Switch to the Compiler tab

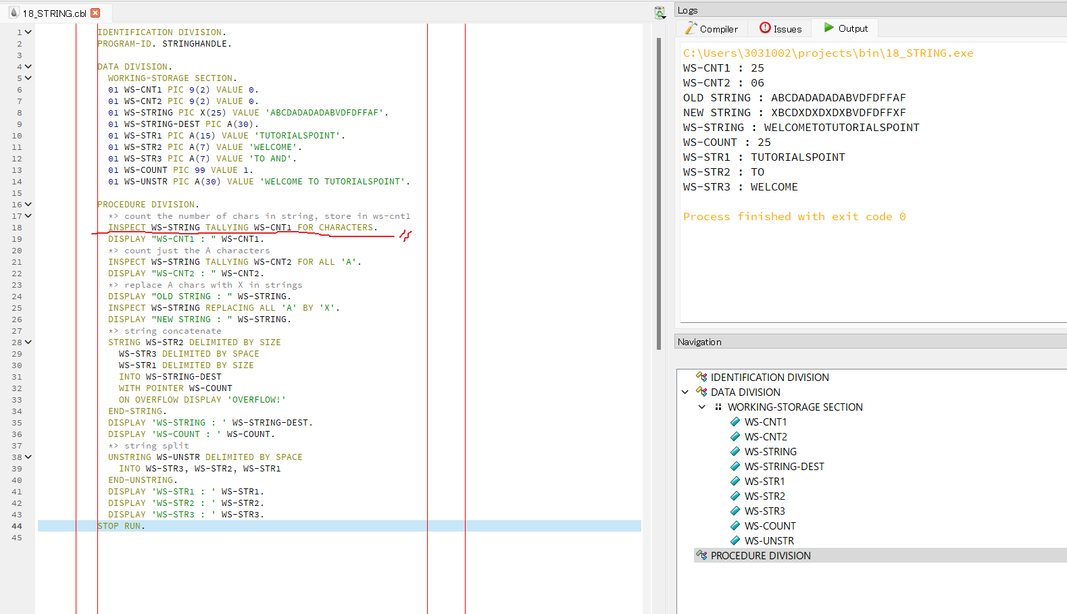[x=712, y=28]
